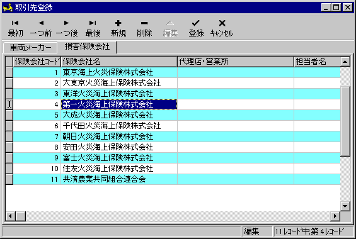Click the horizontal scrollbar right arrow
Screen dimensions: 356x239
pyautogui.click(x=335, y=216)
